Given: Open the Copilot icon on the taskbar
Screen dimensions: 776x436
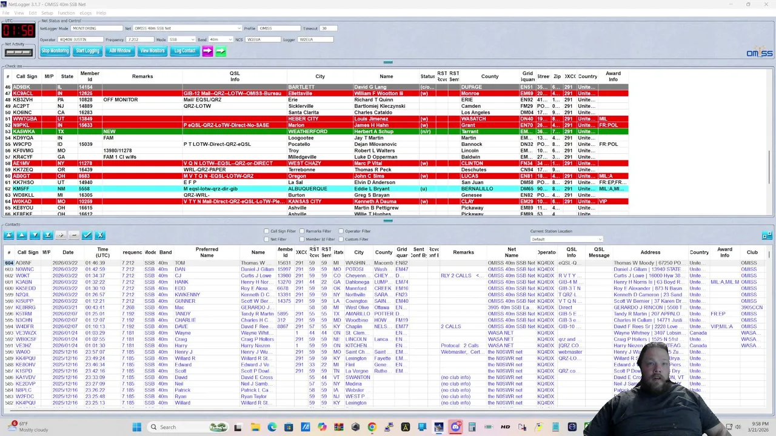Looking at the screenshot, I should [322, 427].
